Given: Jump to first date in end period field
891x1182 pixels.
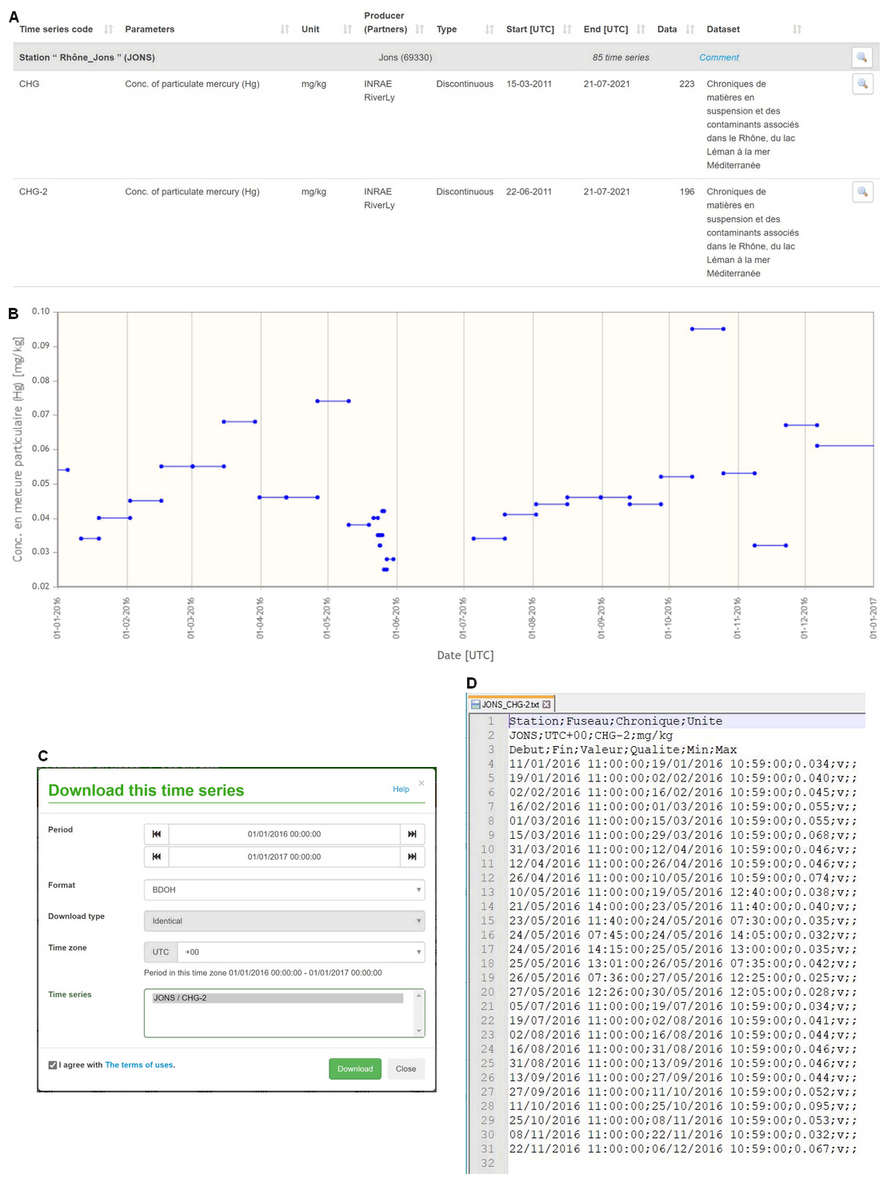Looking at the screenshot, I should click(157, 857).
